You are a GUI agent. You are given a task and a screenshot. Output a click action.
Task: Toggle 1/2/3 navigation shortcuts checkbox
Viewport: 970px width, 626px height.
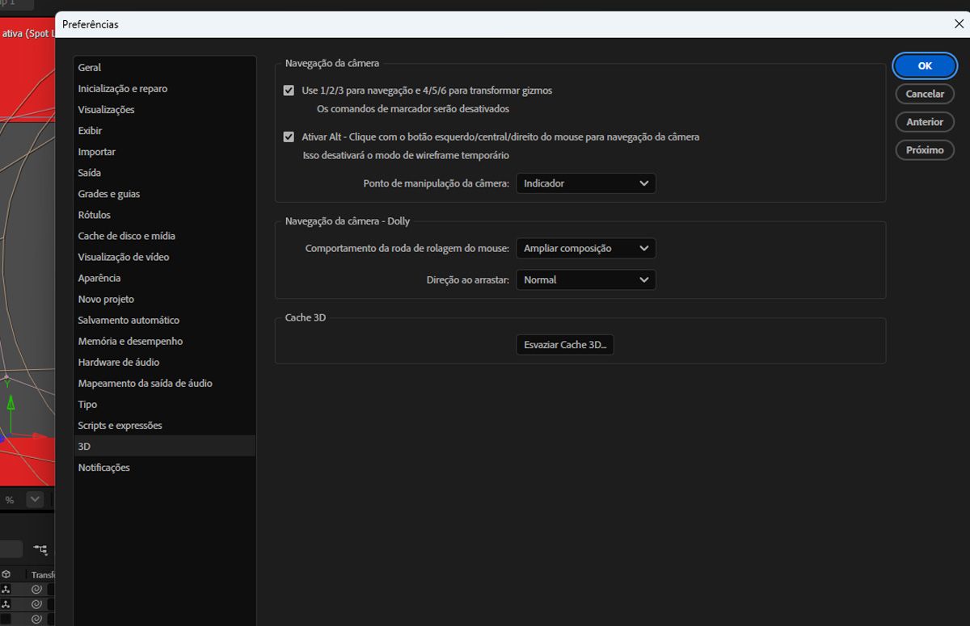tap(289, 90)
